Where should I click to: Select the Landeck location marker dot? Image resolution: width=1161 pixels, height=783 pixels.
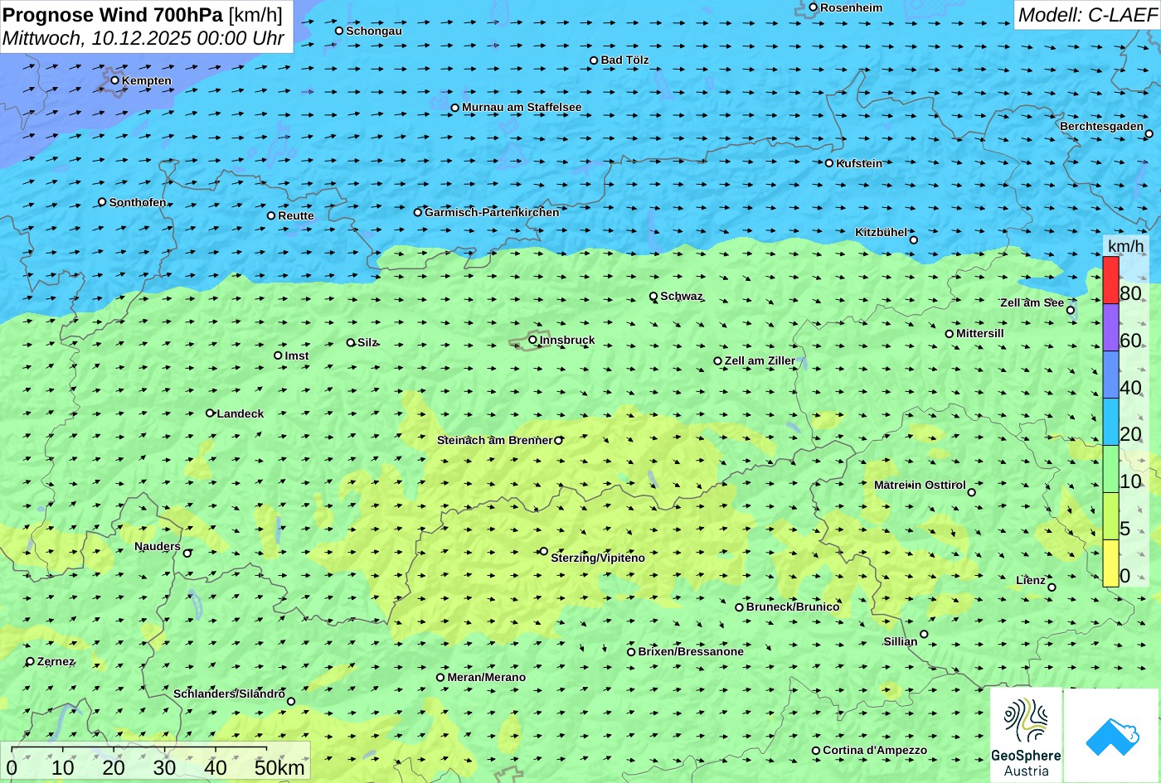click(x=210, y=413)
